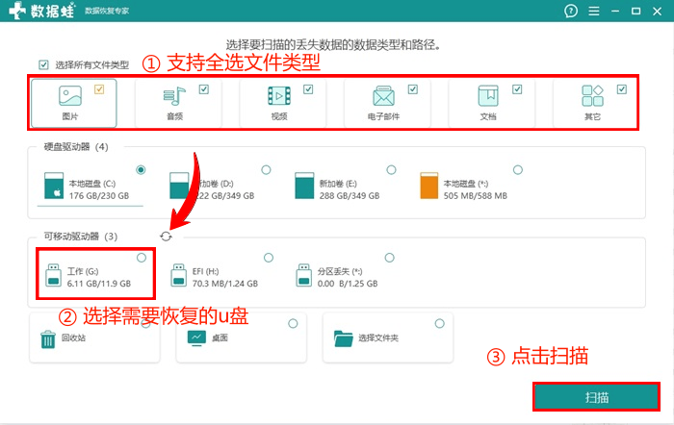Uncheck the 电子邮件 checkbox
This screenshot has width=674, height=425.
413,89
